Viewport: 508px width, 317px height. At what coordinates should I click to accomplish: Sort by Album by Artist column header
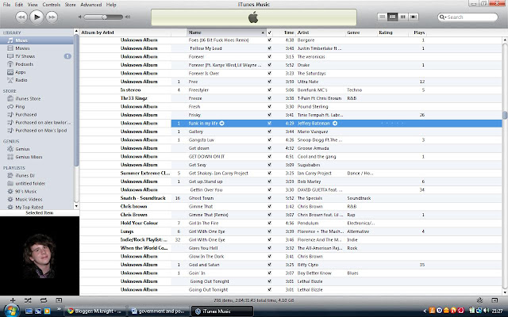(125, 32)
